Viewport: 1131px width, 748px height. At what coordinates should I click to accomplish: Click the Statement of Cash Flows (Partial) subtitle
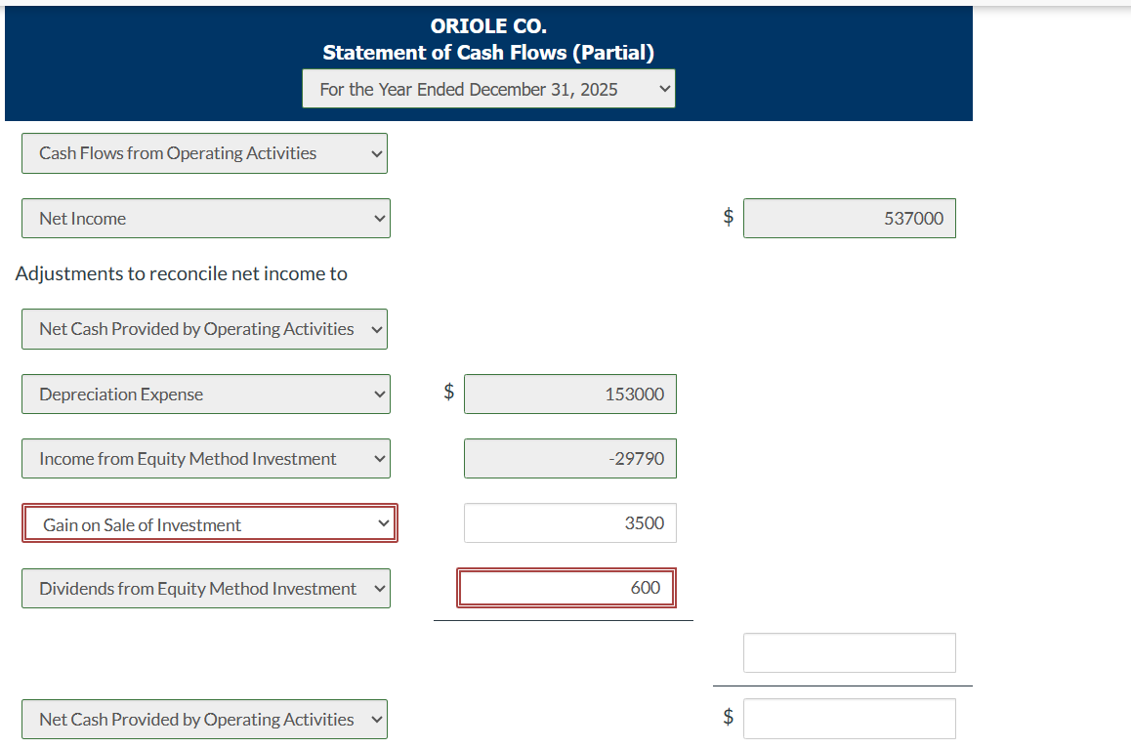coord(487,53)
